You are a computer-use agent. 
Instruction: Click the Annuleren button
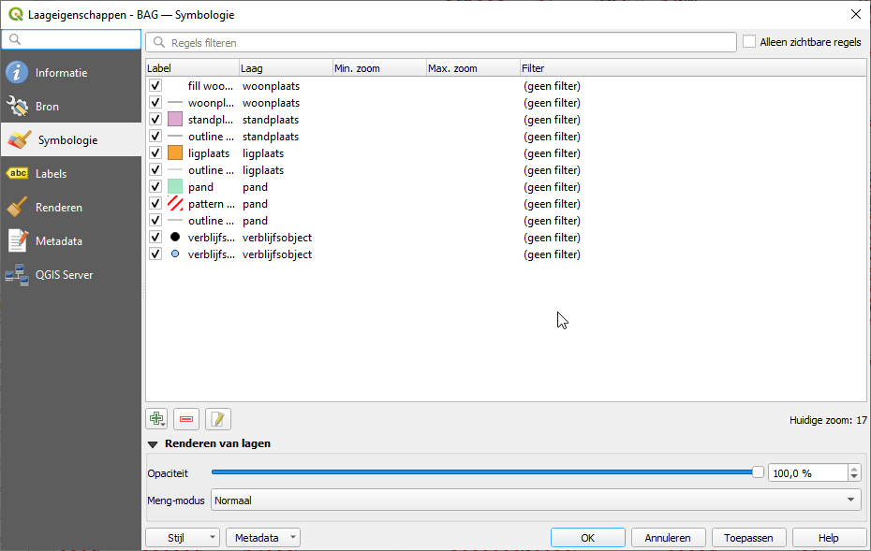pyautogui.click(x=669, y=538)
